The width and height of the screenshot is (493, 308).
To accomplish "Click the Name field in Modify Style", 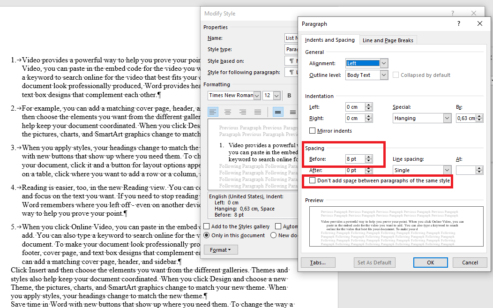I will (291, 38).
